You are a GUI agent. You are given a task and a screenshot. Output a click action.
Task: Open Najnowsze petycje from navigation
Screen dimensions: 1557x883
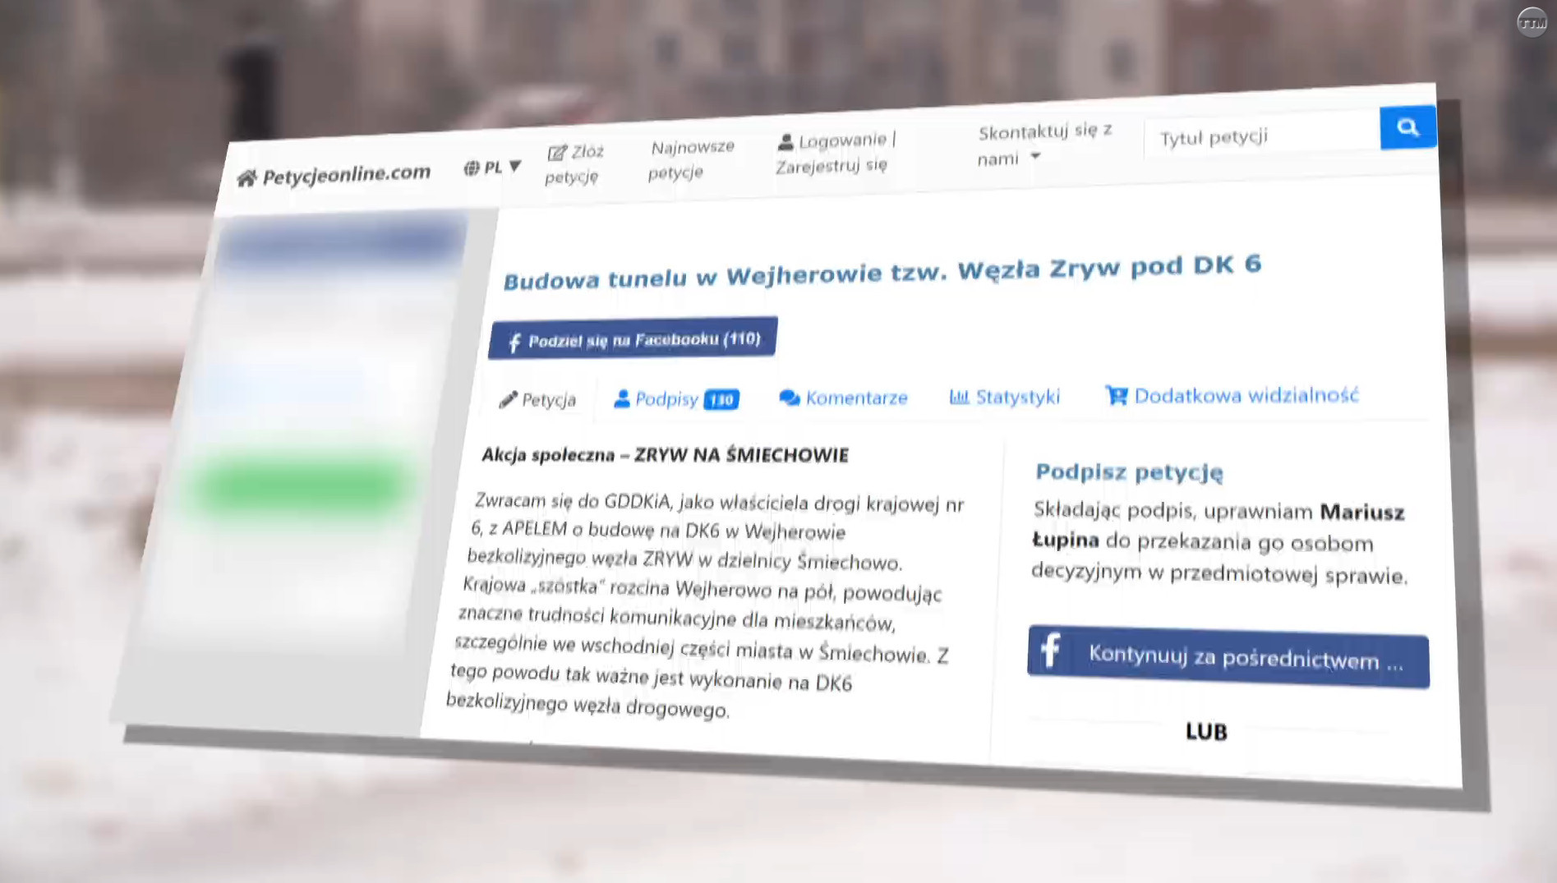[690, 159]
